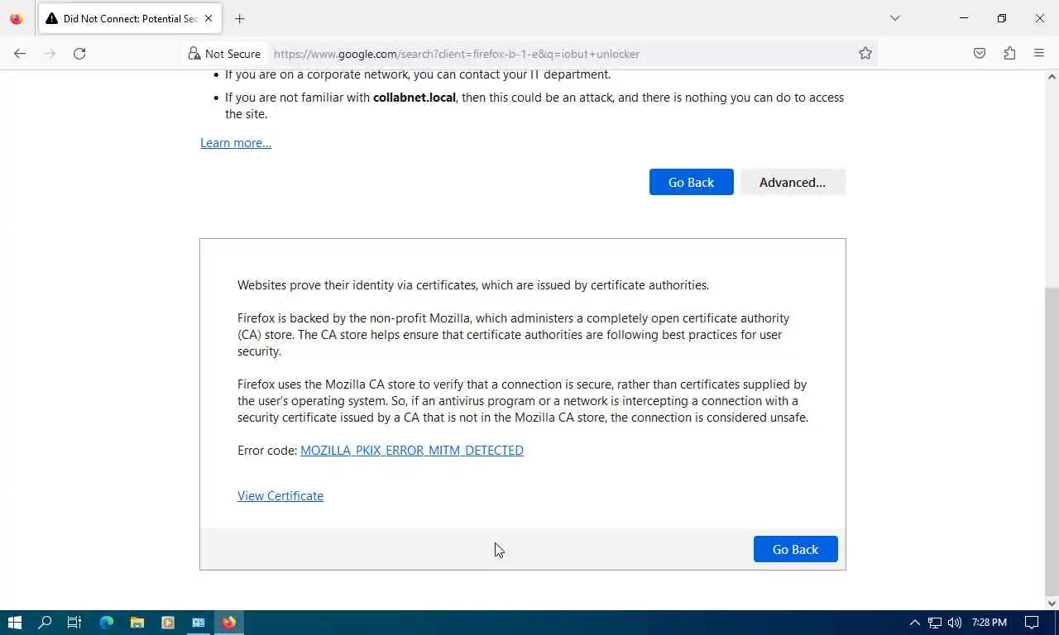
Task: Close the Did Not Connect tab
Action: pos(208,18)
